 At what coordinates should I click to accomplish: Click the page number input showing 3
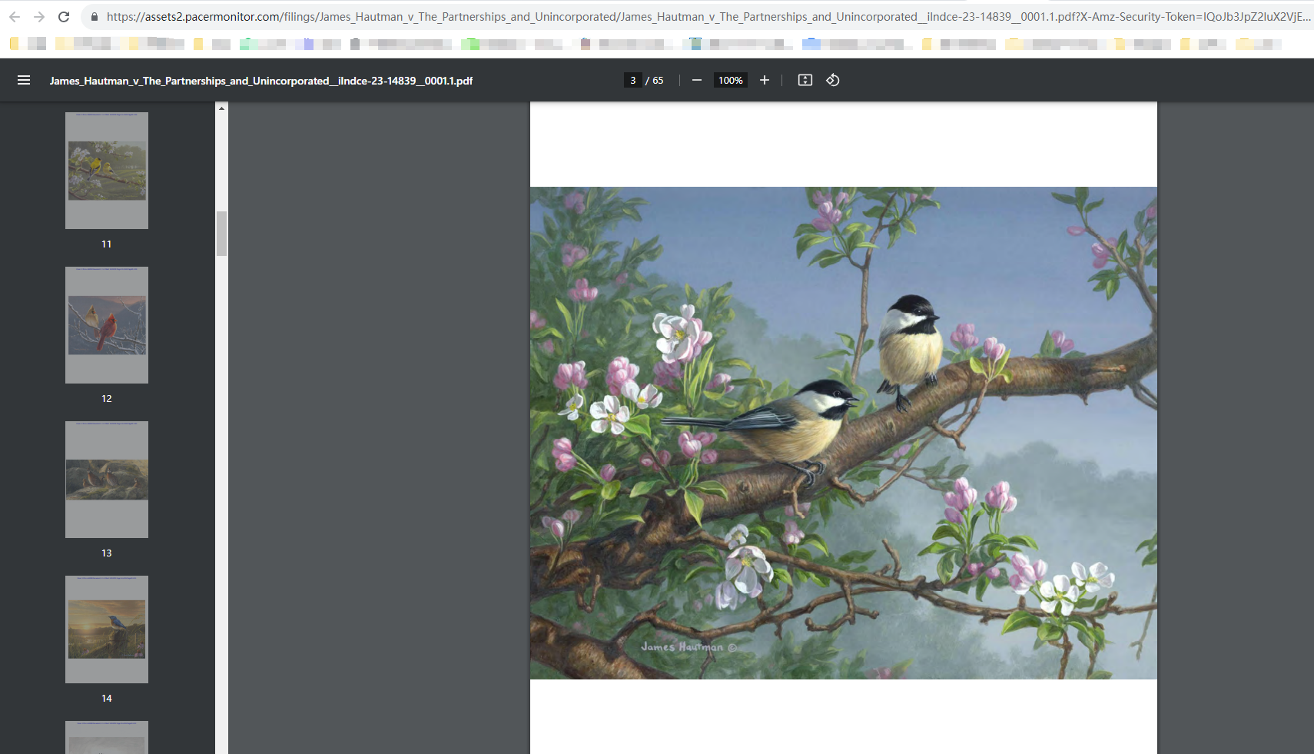tap(632, 80)
